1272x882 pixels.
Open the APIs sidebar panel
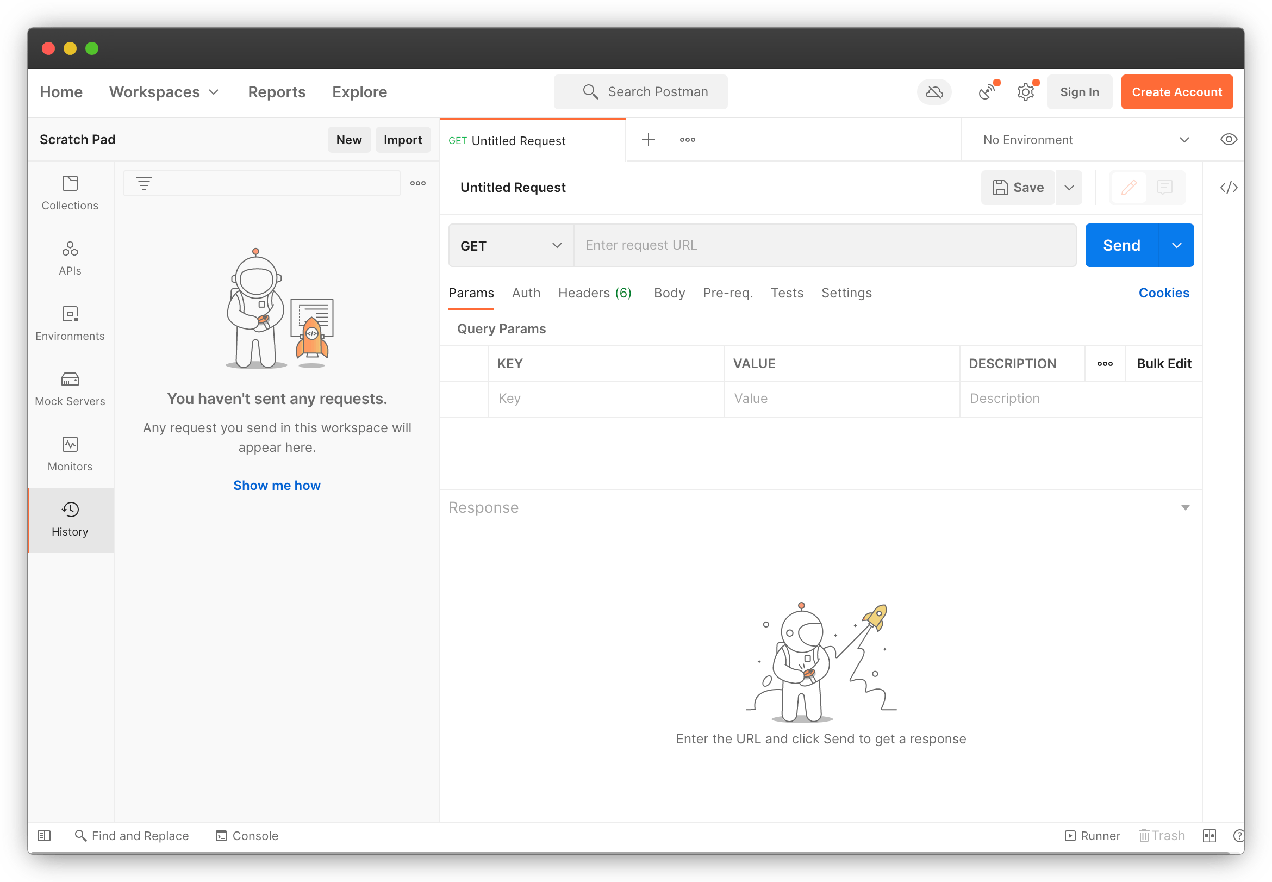click(x=70, y=257)
